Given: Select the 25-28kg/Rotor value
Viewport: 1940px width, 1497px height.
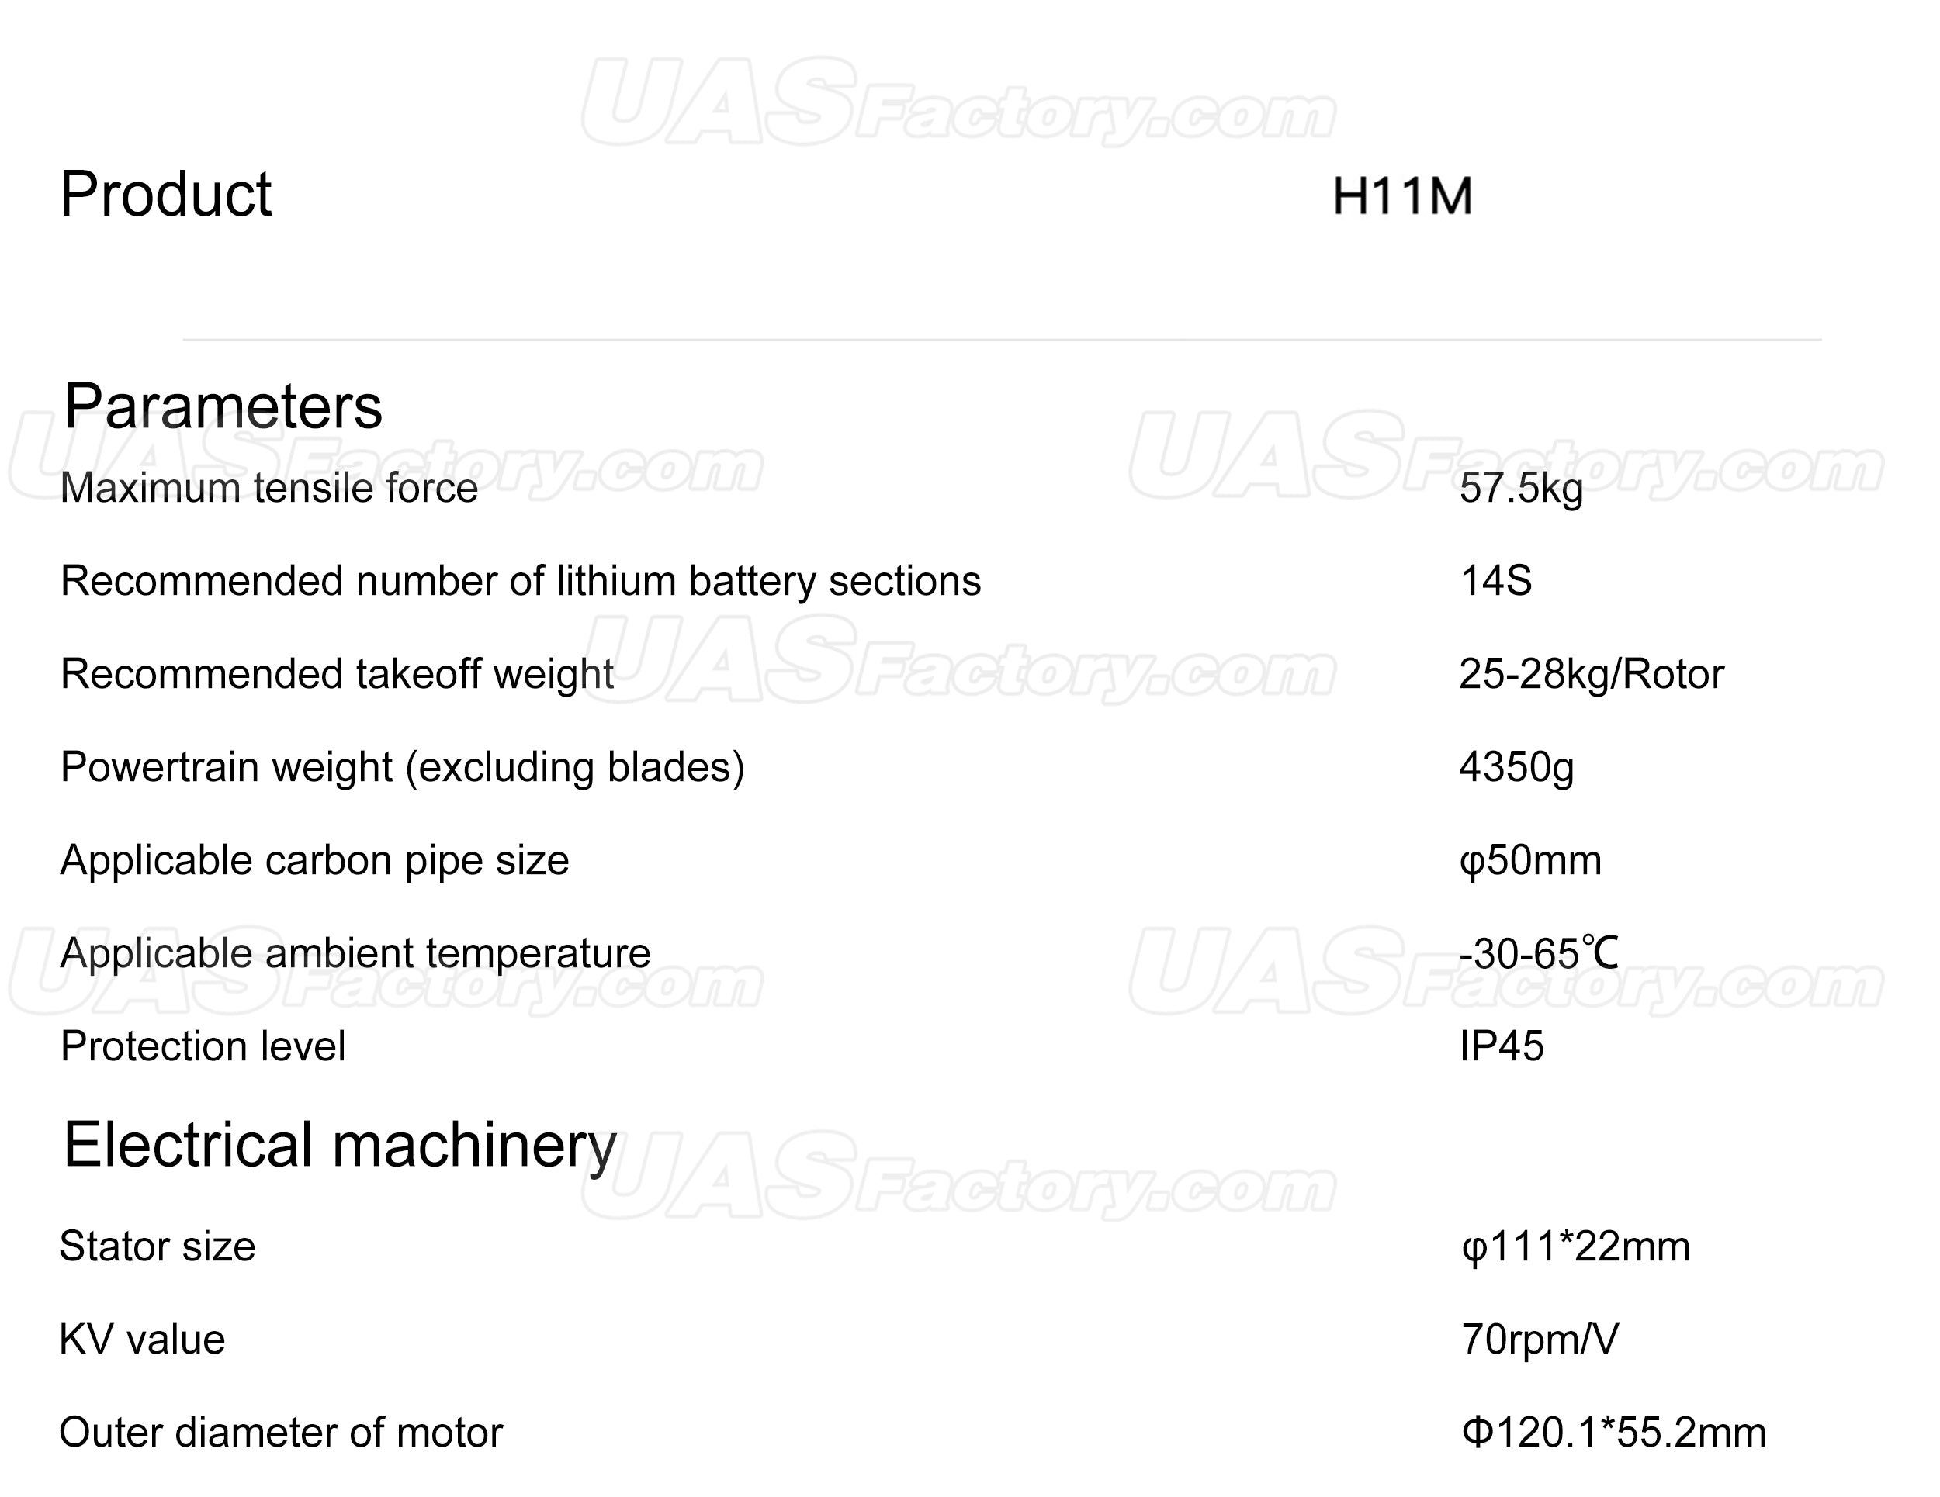Looking at the screenshot, I should [1592, 675].
